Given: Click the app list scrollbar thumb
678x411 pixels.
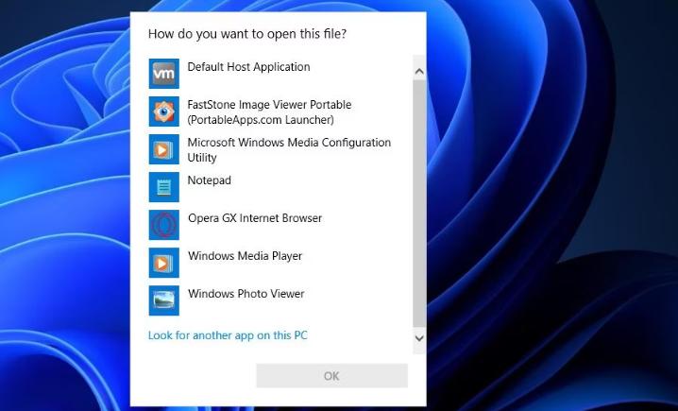Looking at the screenshot, I should click(419, 203).
